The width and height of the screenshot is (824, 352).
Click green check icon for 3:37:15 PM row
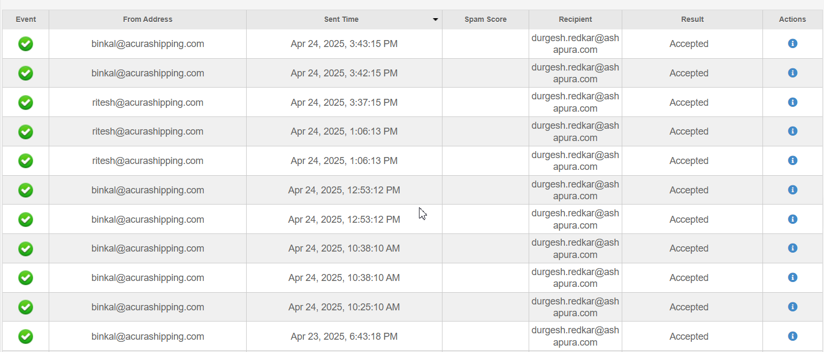click(26, 103)
